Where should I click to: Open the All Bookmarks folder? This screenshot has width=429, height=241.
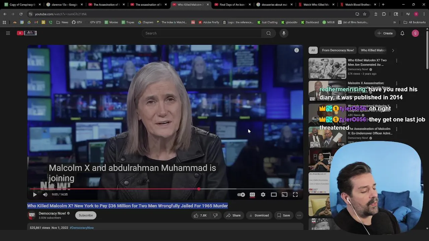[x=415, y=22]
